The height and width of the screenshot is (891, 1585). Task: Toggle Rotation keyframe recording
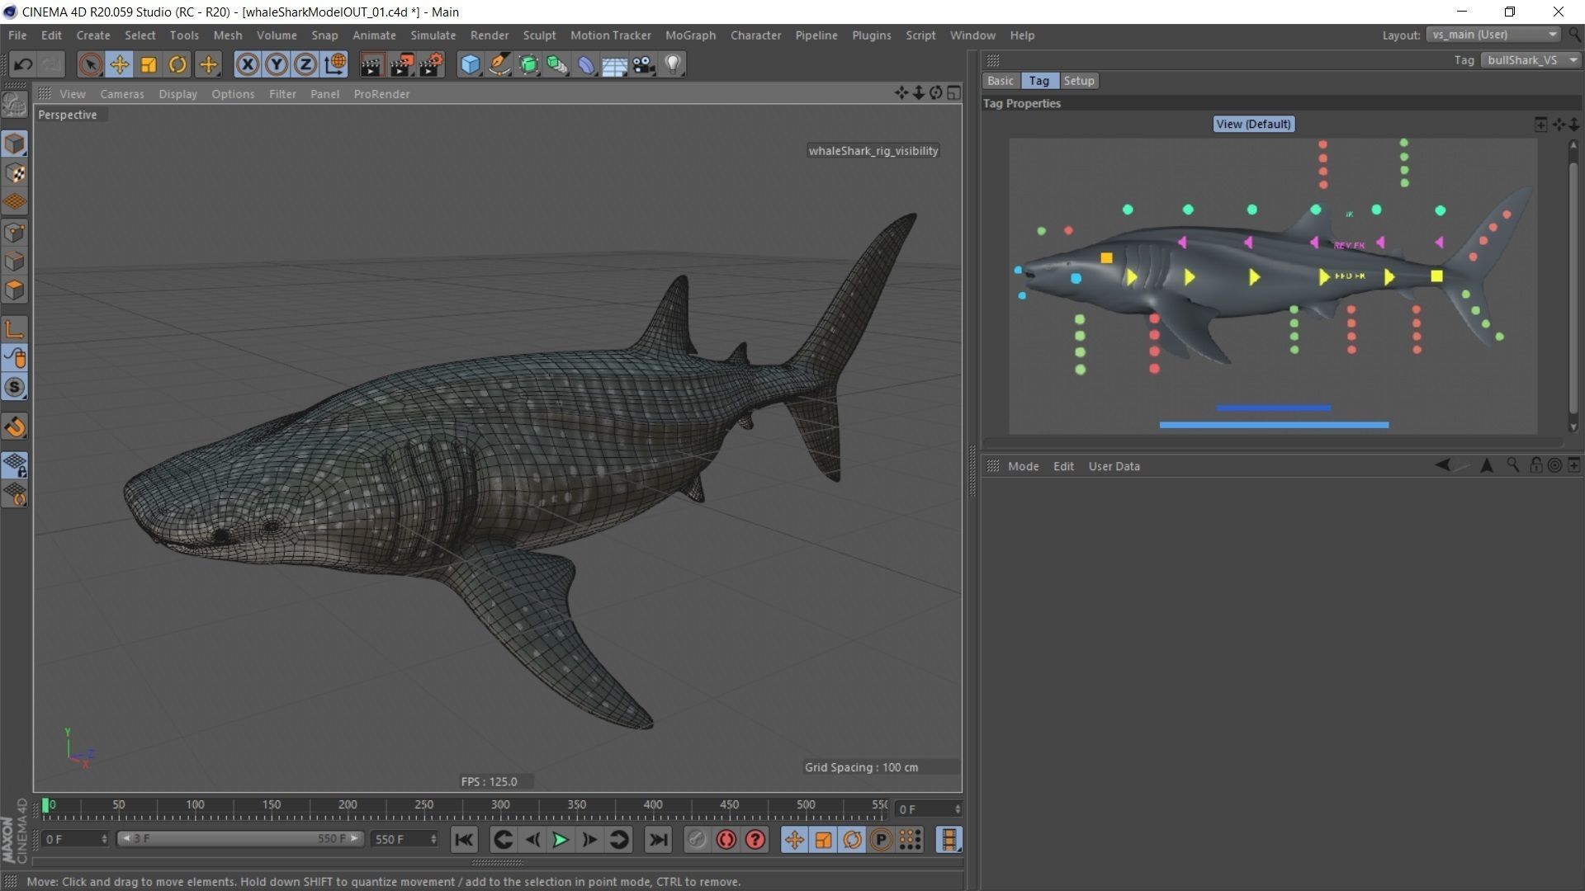(x=852, y=840)
